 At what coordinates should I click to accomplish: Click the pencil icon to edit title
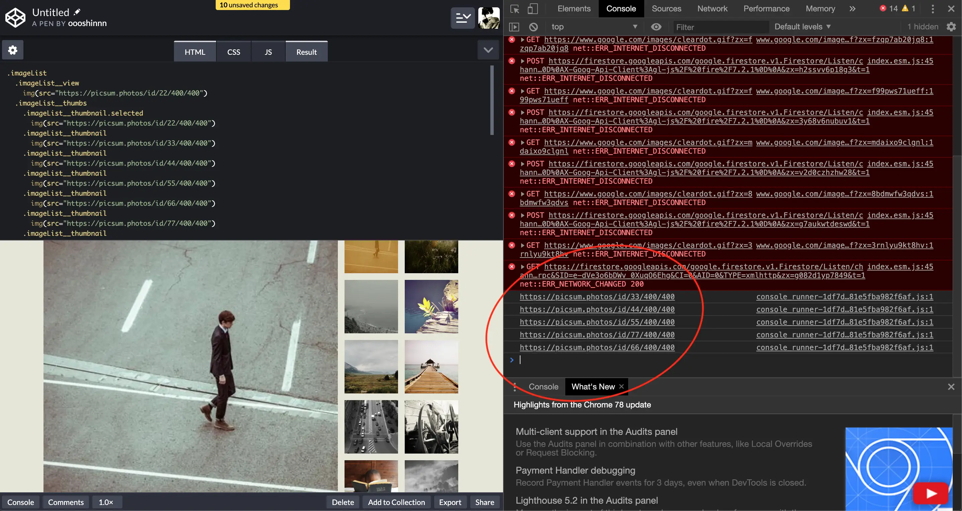tap(77, 12)
